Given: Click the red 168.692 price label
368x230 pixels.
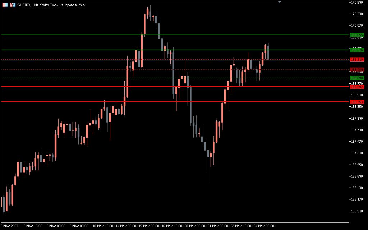Looking at the screenshot, I should [x=357, y=87].
